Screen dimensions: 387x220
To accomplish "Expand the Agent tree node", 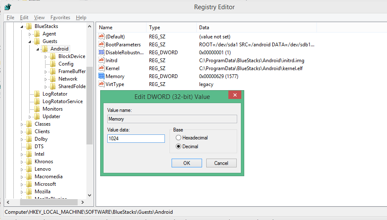I will [30, 34].
